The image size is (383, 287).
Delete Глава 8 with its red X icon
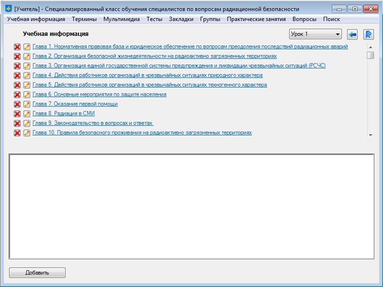click(x=17, y=114)
